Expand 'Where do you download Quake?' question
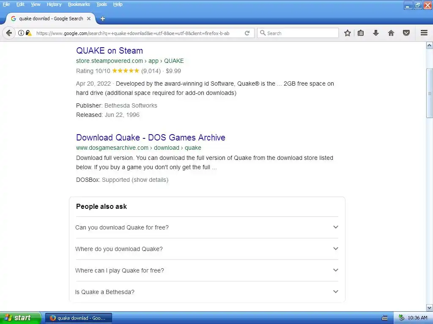The image size is (433, 324). (207, 249)
